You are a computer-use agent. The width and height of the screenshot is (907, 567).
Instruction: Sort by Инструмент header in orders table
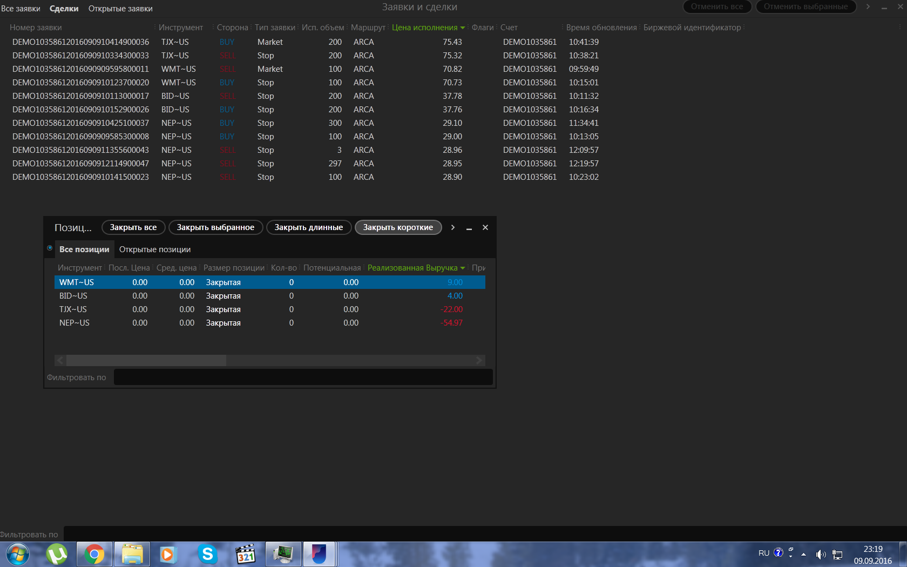coord(181,28)
